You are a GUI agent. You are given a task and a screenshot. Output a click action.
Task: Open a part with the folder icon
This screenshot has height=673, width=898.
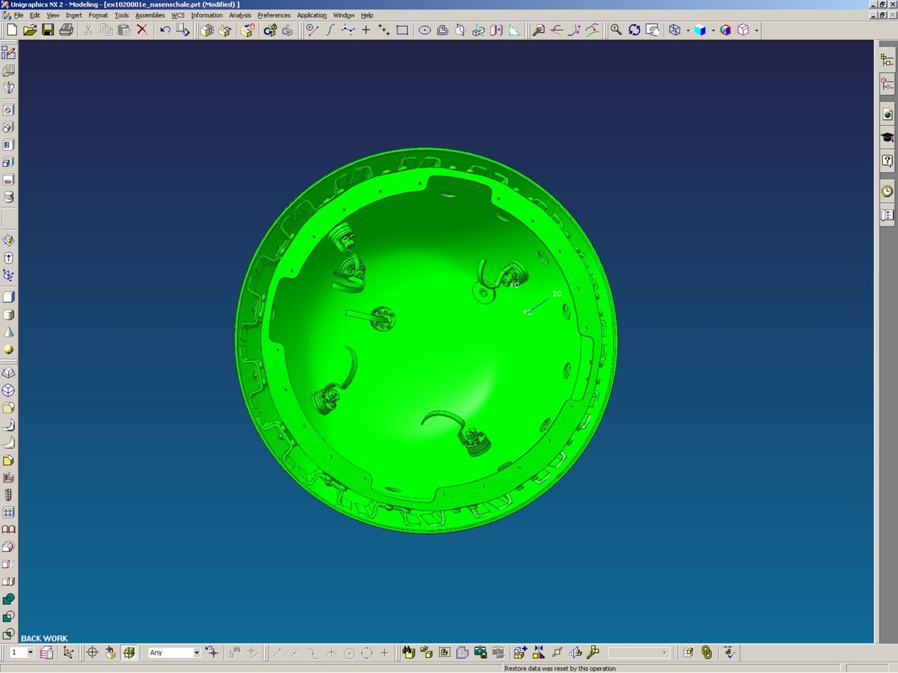pos(30,30)
